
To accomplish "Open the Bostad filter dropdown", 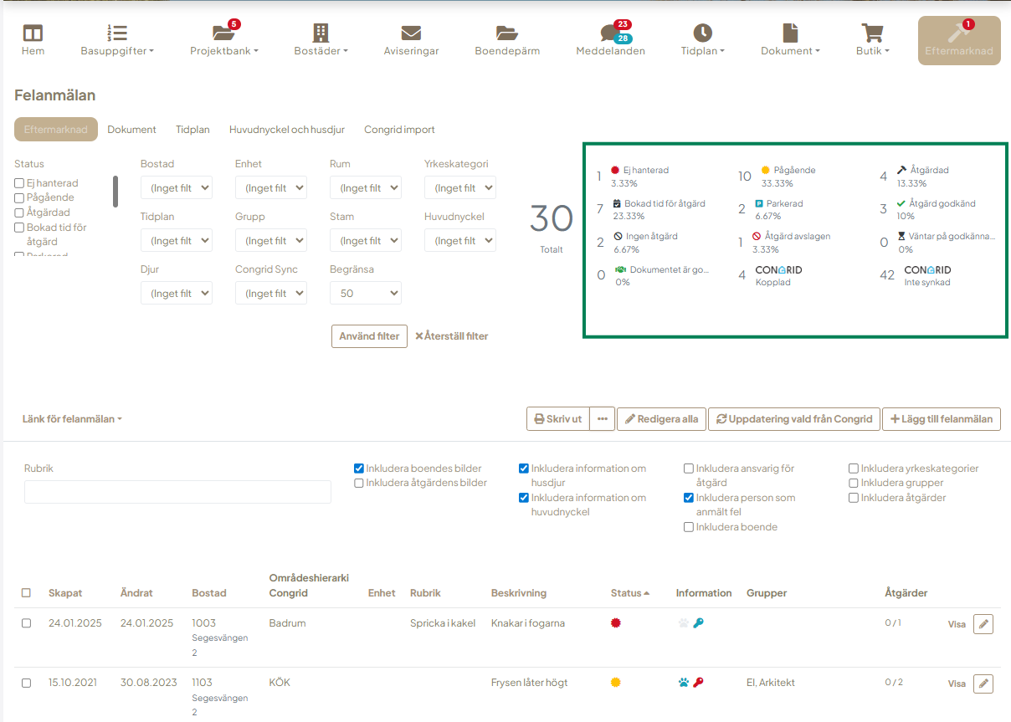I will [177, 188].
